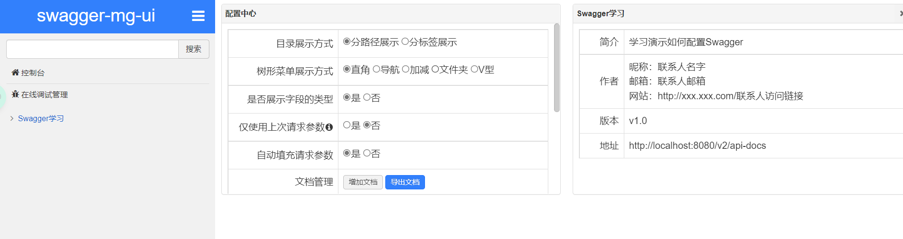Open the 控制台 menu item

tap(33, 73)
